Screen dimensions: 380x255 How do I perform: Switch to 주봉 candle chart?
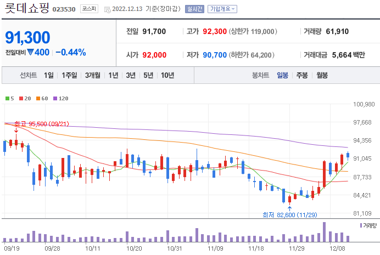point(302,75)
